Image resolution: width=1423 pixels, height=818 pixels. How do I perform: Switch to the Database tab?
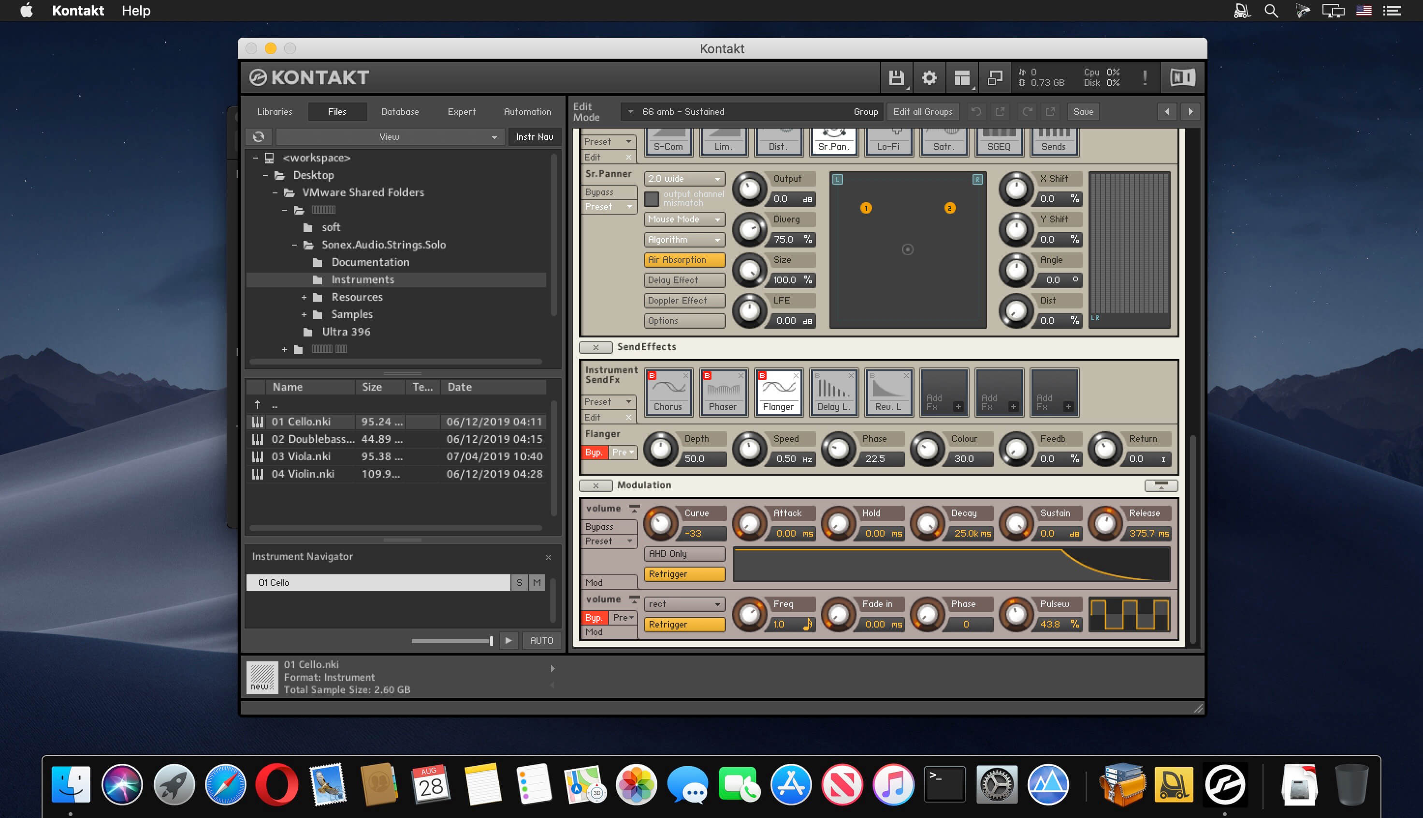coord(400,112)
